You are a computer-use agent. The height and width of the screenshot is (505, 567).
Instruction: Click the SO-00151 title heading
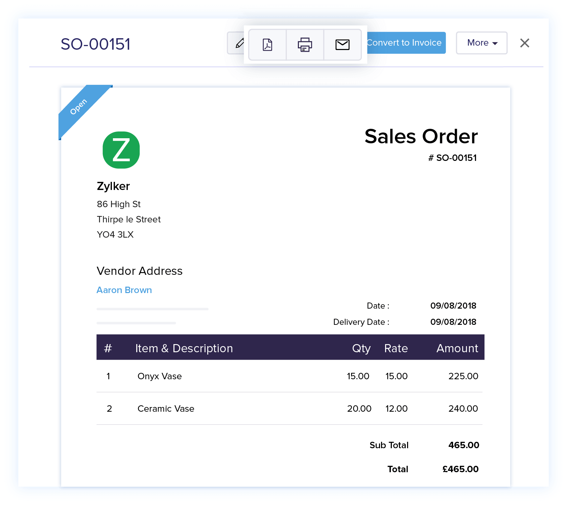click(95, 44)
